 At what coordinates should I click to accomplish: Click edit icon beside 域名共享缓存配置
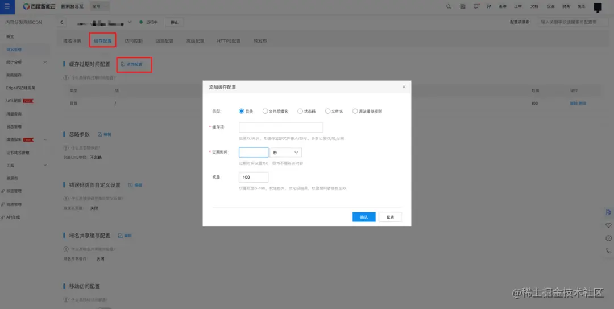(120, 236)
